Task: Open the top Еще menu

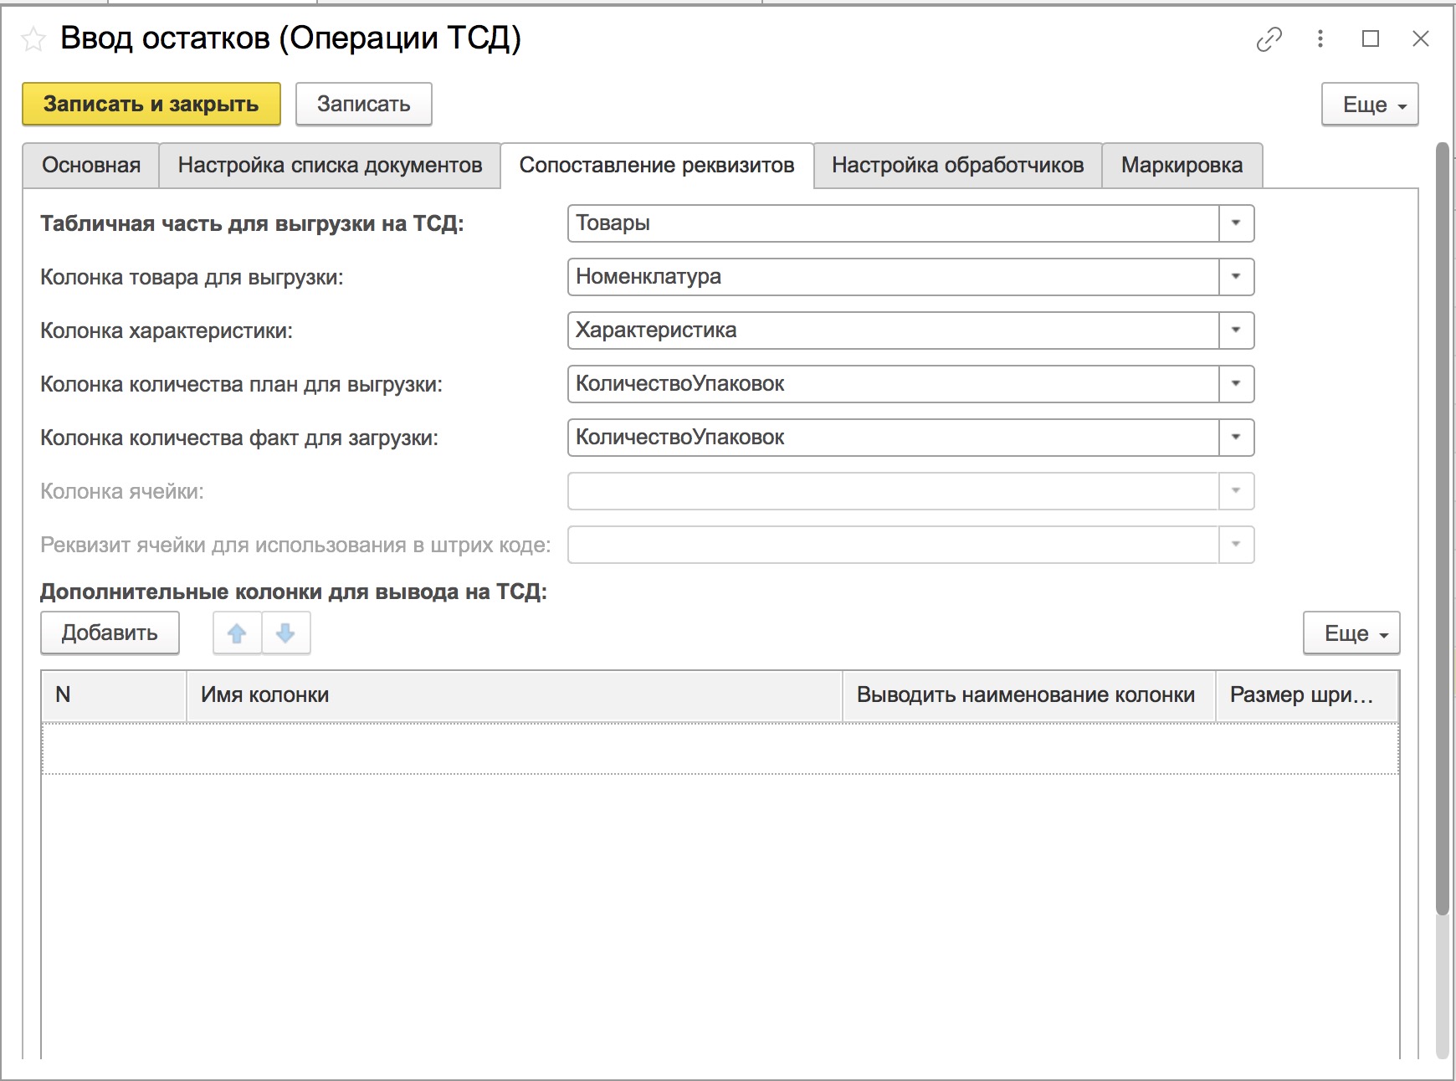Action: tap(1370, 105)
